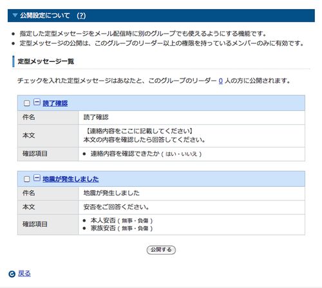Open the (?) help link in header
The width and height of the screenshot is (322, 288).
(81, 15)
